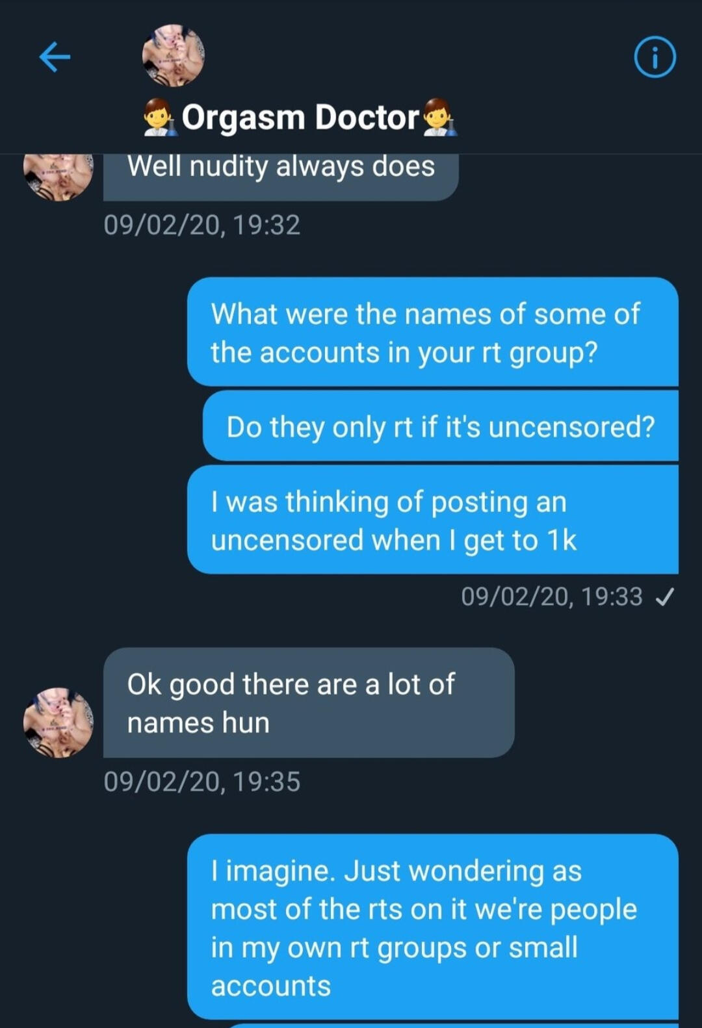This screenshot has width=702, height=1028.
Task: Tap the back arrow to leave conversation
Action: [x=55, y=57]
